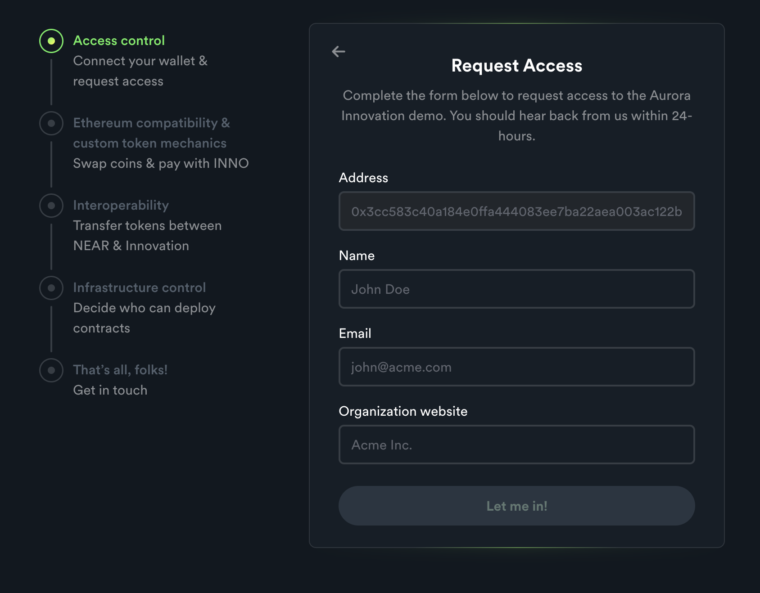The width and height of the screenshot is (760, 593).
Task: Select the Infrastructure control step circle
Action: pos(51,288)
